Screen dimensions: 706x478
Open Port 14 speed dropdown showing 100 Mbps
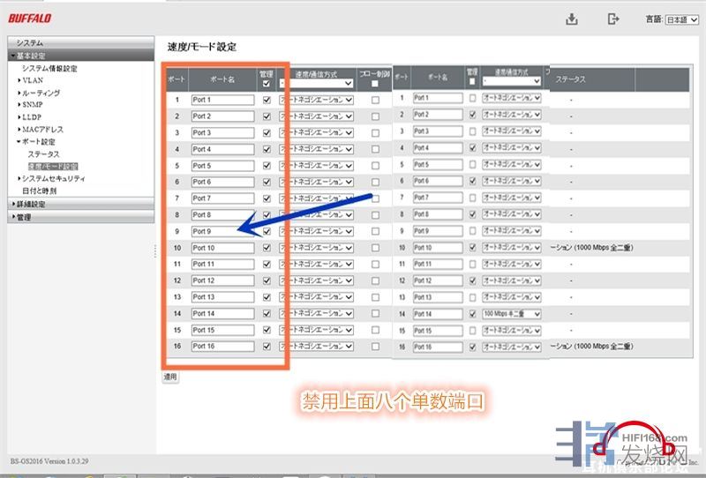pos(511,313)
